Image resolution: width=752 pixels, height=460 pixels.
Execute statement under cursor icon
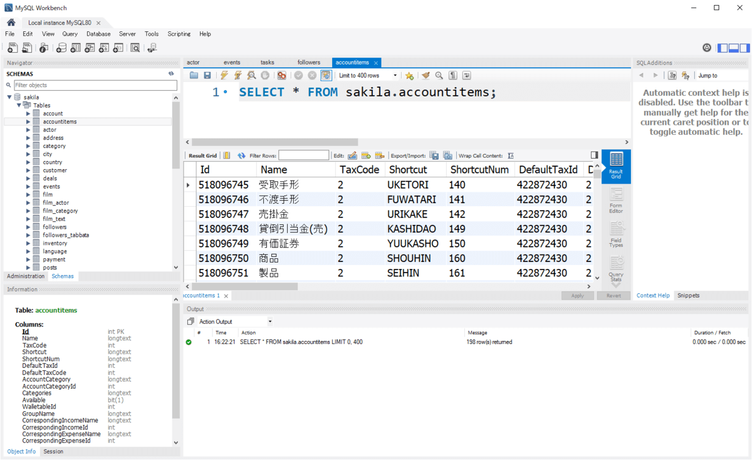pos(238,75)
